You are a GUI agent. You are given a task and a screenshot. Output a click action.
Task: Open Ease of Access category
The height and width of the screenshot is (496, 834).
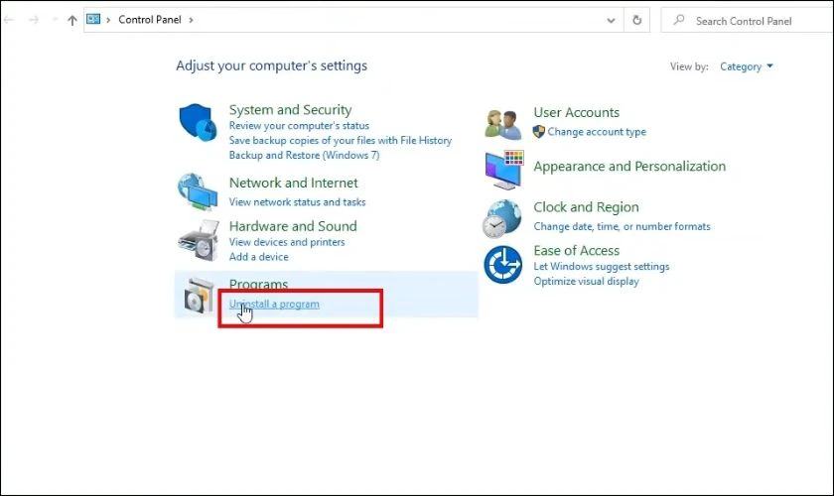click(577, 250)
